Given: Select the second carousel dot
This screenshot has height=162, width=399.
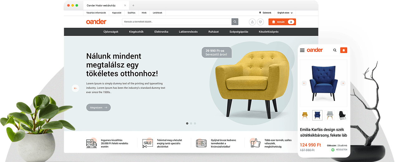Looking at the screenshot, I should click(191, 123).
